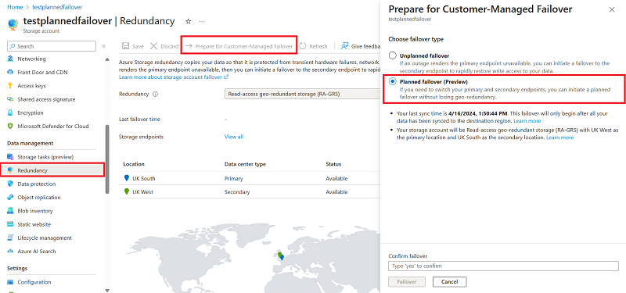This screenshot has height=293, width=626.
Task: Open the ellipsis more options icon
Action: pyautogui.click(x=202, y=21)
